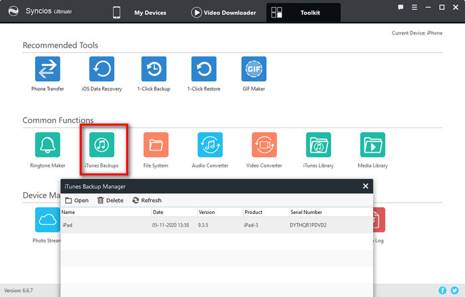
Task: Select the Toolkit tab
Action: click(304, 13)
